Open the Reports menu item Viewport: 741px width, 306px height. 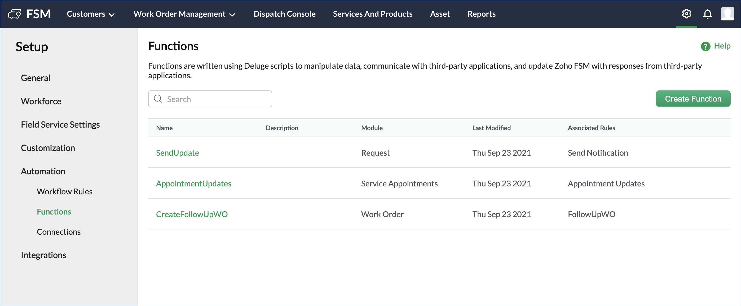pyautogui.click(x=481, y=14)
